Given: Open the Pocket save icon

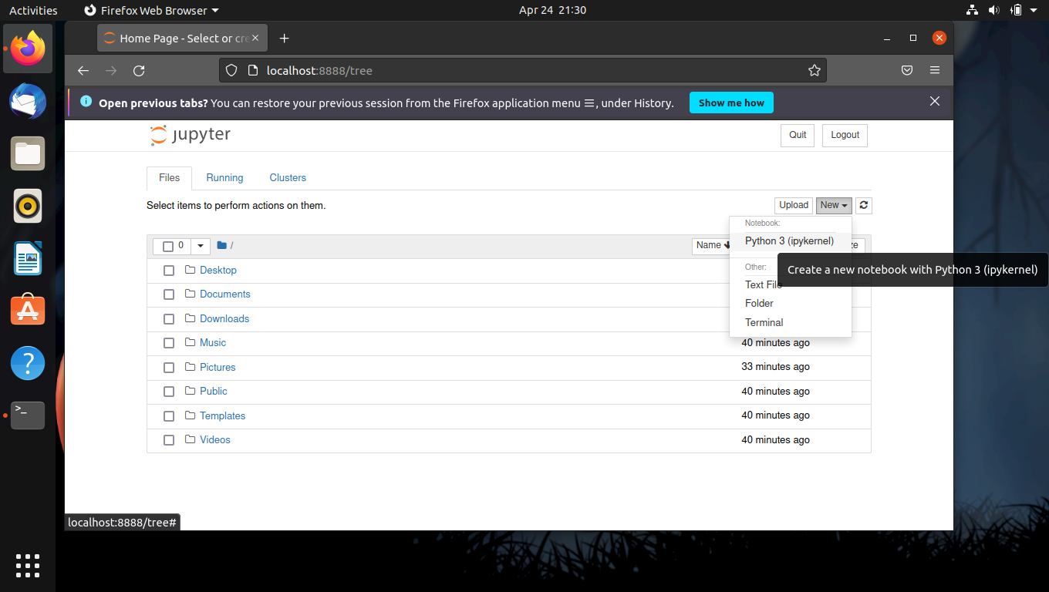Looking at the screenshot, I should click(x=907, y=70).
